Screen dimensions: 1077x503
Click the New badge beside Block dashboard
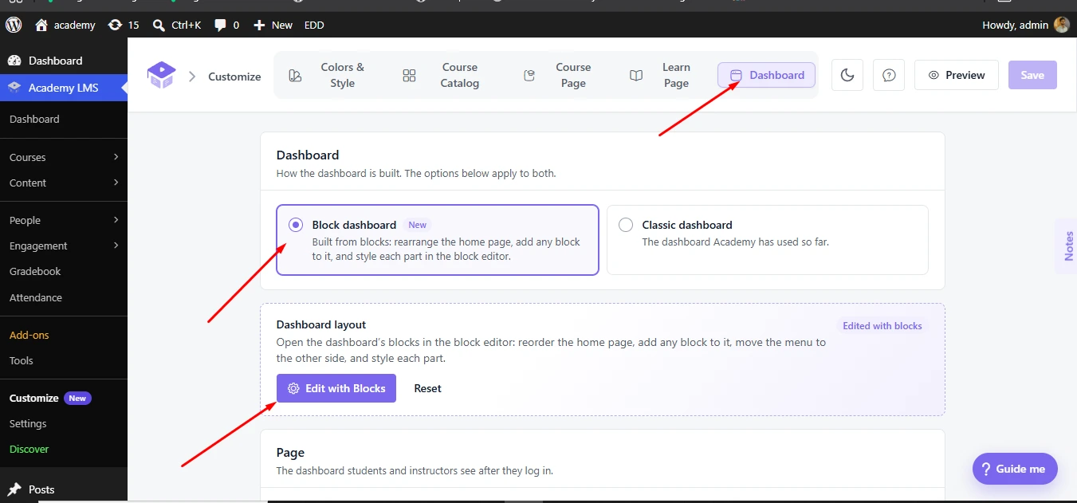418,225
